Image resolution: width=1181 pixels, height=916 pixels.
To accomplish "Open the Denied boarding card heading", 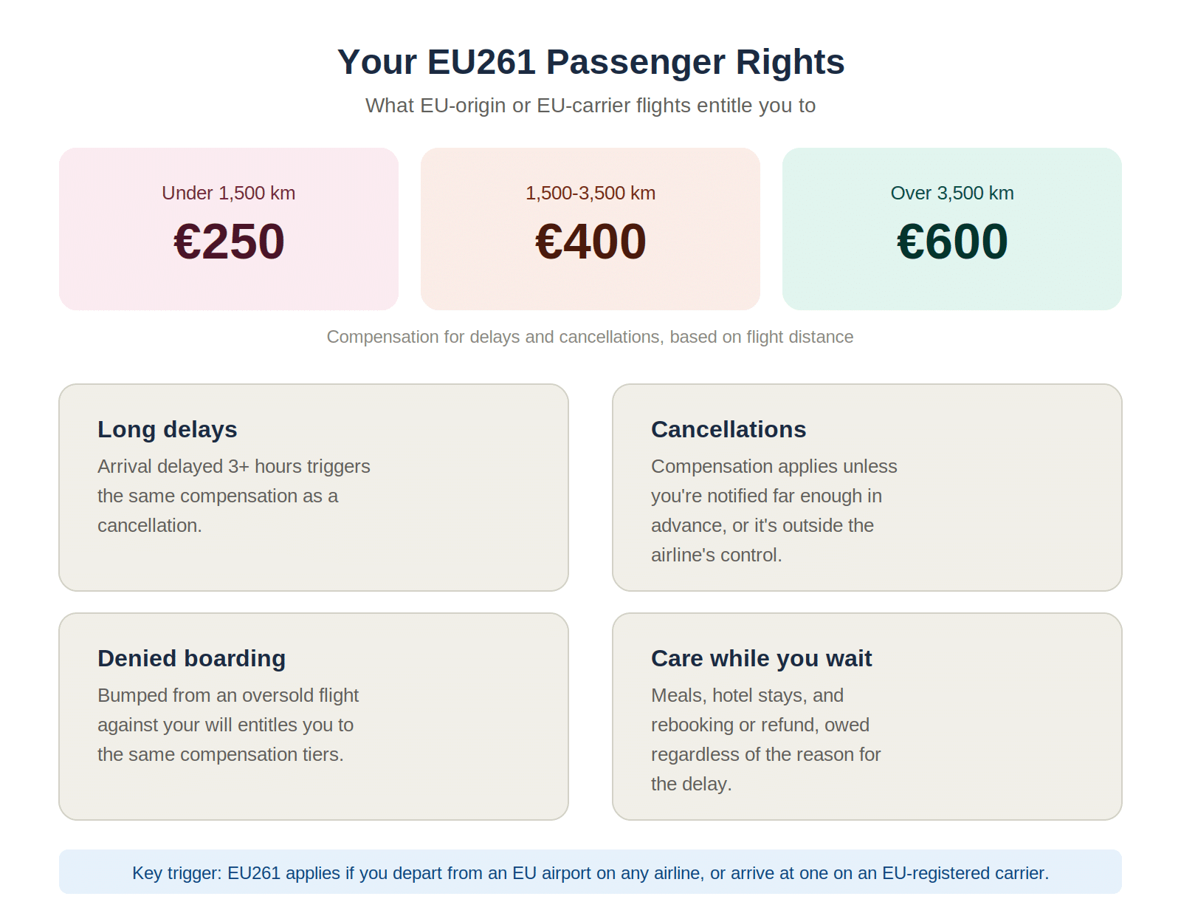I will pos(192,658).
